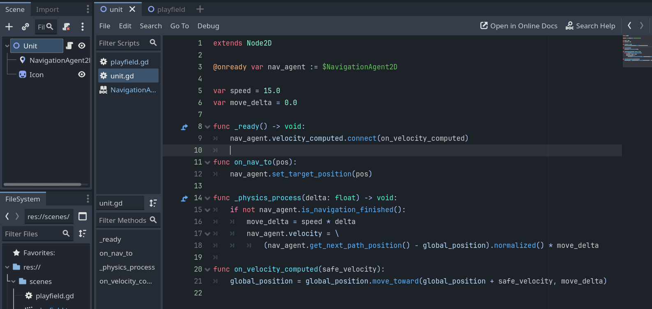The image size is (652, 309).
Task: Click the _ready override arrow icon in gutter
Action: coord(184,127)
